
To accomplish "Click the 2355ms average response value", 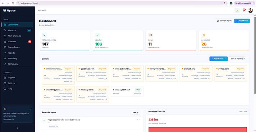I will point(154,119).
